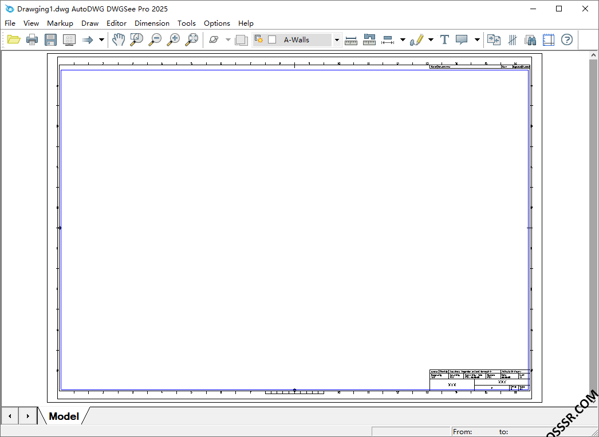Click the question mark Help icon

pos(567,39)
